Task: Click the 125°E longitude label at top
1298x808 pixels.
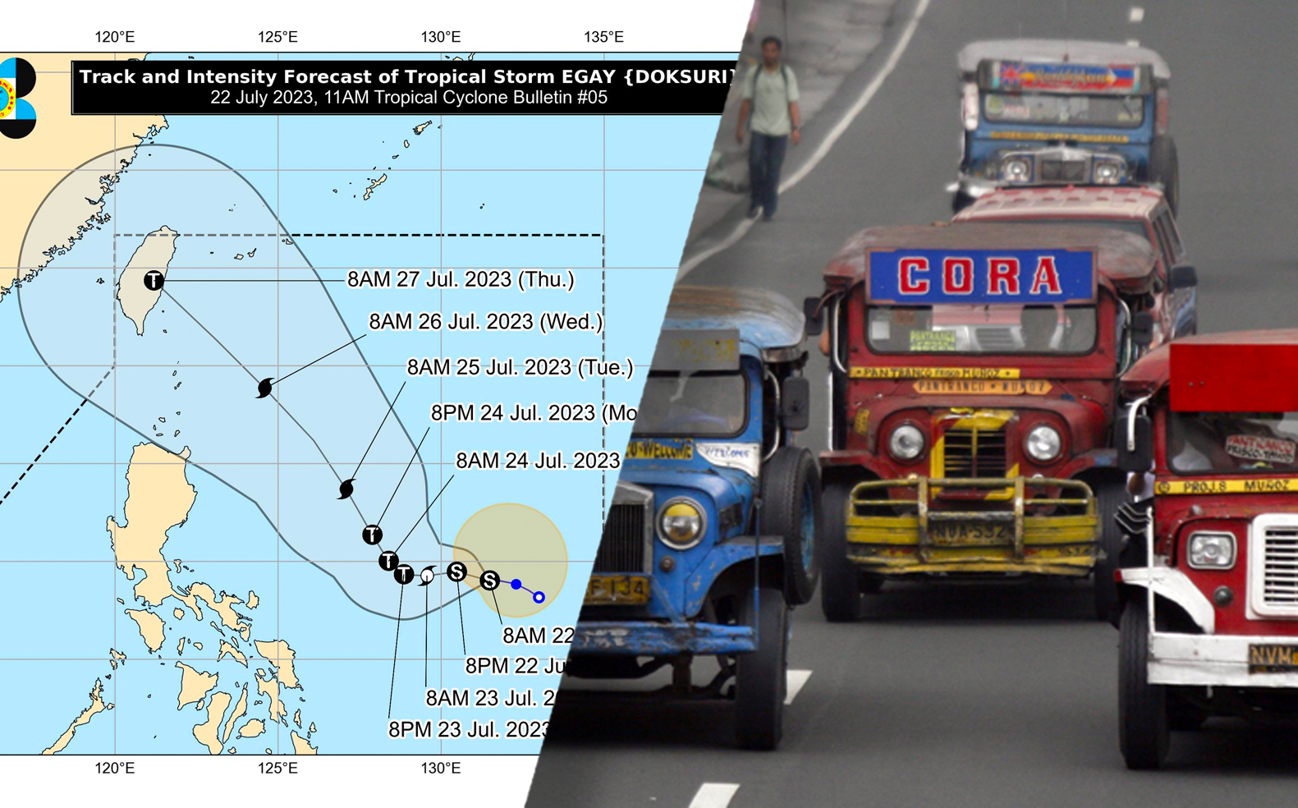Action: 277,37
